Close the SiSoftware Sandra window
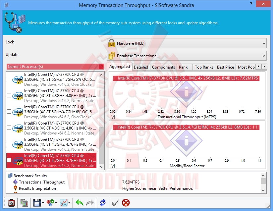273x211 pixels. pos(263,4)
